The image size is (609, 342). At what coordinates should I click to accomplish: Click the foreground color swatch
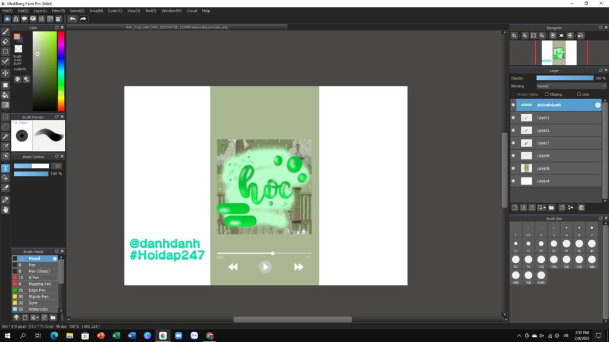pyautogui.click(x=17, y=37)
